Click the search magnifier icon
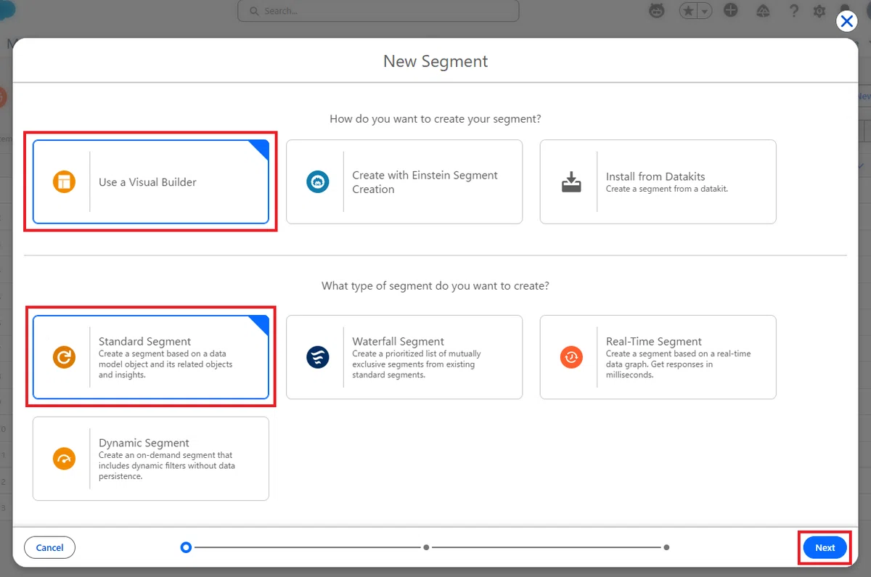 (254, 11)
